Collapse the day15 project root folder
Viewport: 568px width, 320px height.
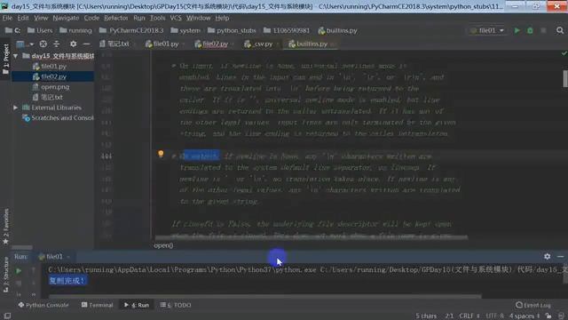point(16,56)
